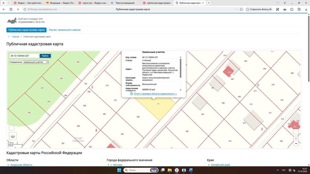Screen dimensions: 310x174
Task: Click the Спросить Алису AI button
Action: click(x=259, y=9)
